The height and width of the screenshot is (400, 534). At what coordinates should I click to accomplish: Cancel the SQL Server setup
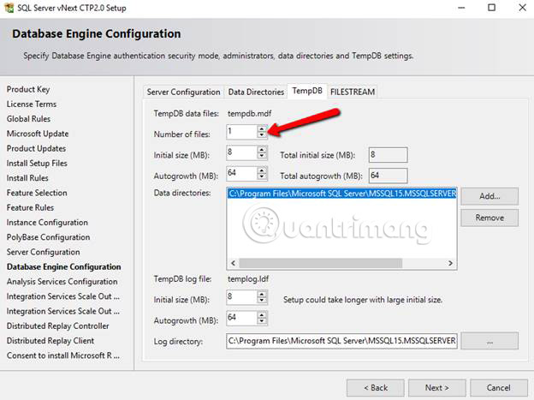[x=499, y=388]
